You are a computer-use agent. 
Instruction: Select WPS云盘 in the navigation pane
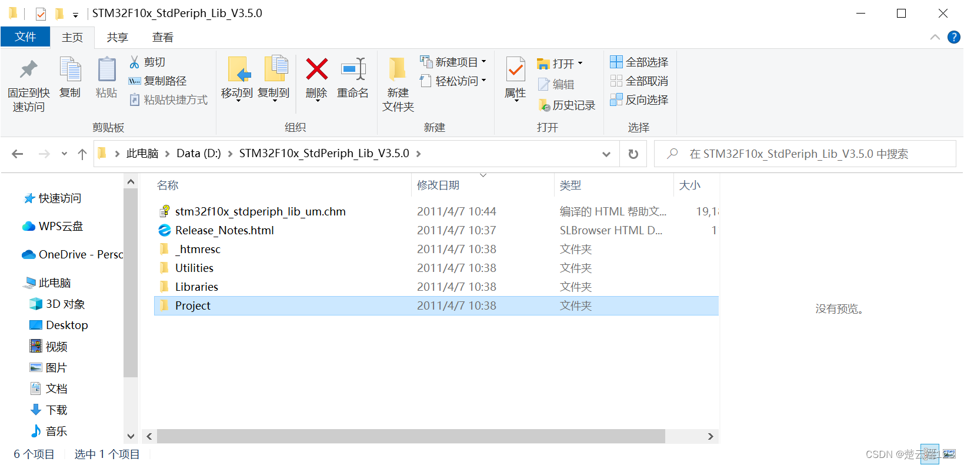[61, 226]
